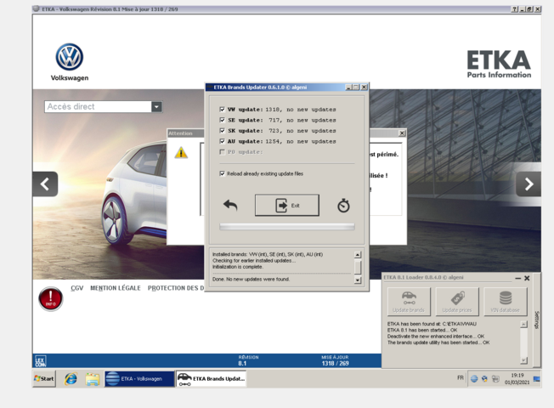Click the disabled PO update checkbox
Image resolution: width=554 pixels, height=408 pixels.
[x=223, y=151]
